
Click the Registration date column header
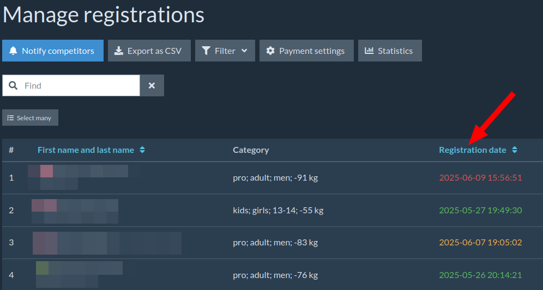(x=472, y=150)
